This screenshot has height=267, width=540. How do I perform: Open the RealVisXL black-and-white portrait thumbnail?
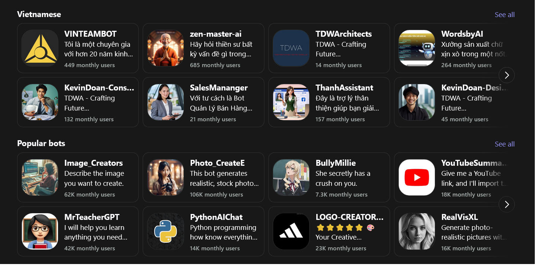[x=417, y=231]
